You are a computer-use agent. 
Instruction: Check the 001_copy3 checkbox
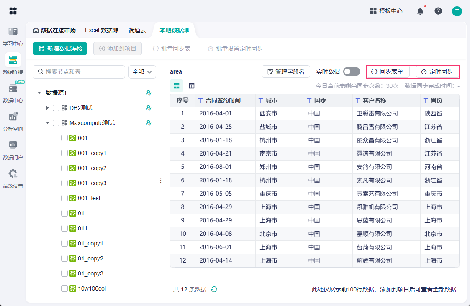tap(64, 183)
